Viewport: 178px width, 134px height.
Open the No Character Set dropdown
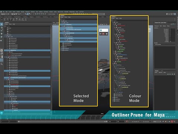coord(135,122)
